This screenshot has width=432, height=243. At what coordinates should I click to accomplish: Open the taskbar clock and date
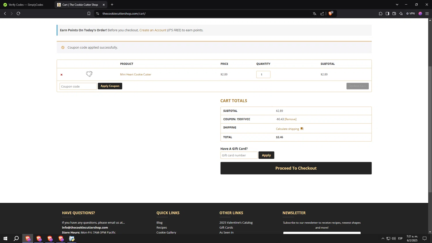pyautogui.click(x=412, y=238)
